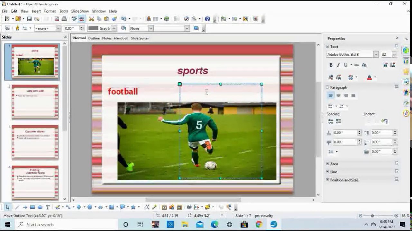This screenshot has width=412, height=231.
Task: Click the Format Paintbrush icon
Action: coord(114,19)
